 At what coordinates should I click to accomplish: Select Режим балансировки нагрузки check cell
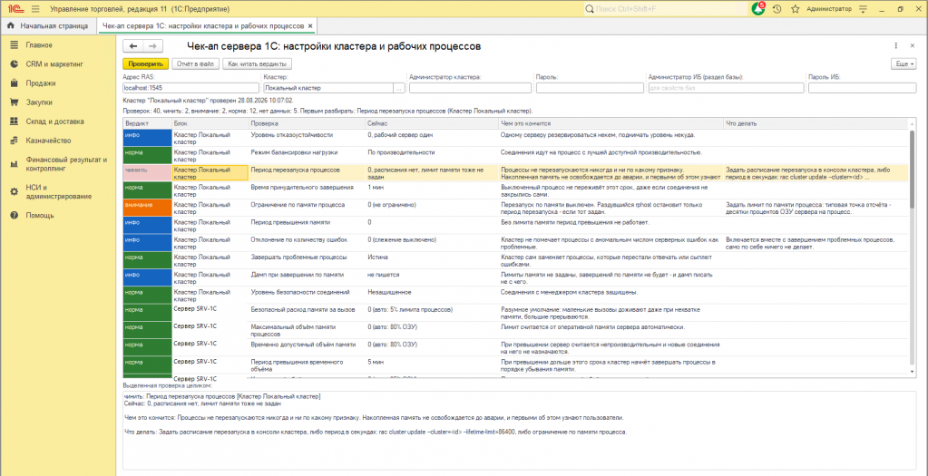point(306,156)
